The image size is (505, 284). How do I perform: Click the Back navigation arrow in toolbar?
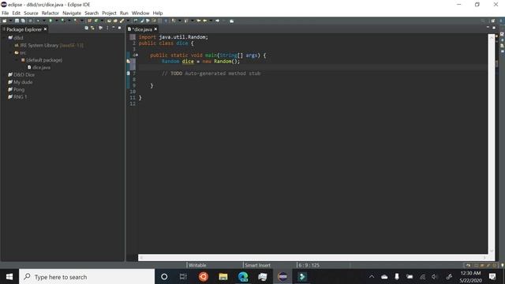[x=205, y=21]
